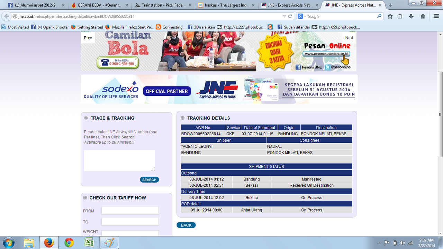Screen dimensions: 443x249
Task: Open Mozilla Firefox Start Page bookmark
Action: tap(129, 27)
